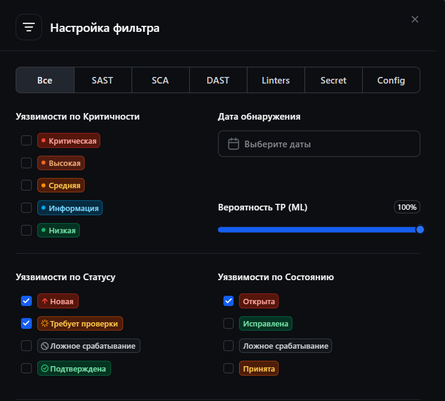This screenshot has width=445, height=401.
Task: Check the Исправлена state checkbox
Action: pos(228,323)
